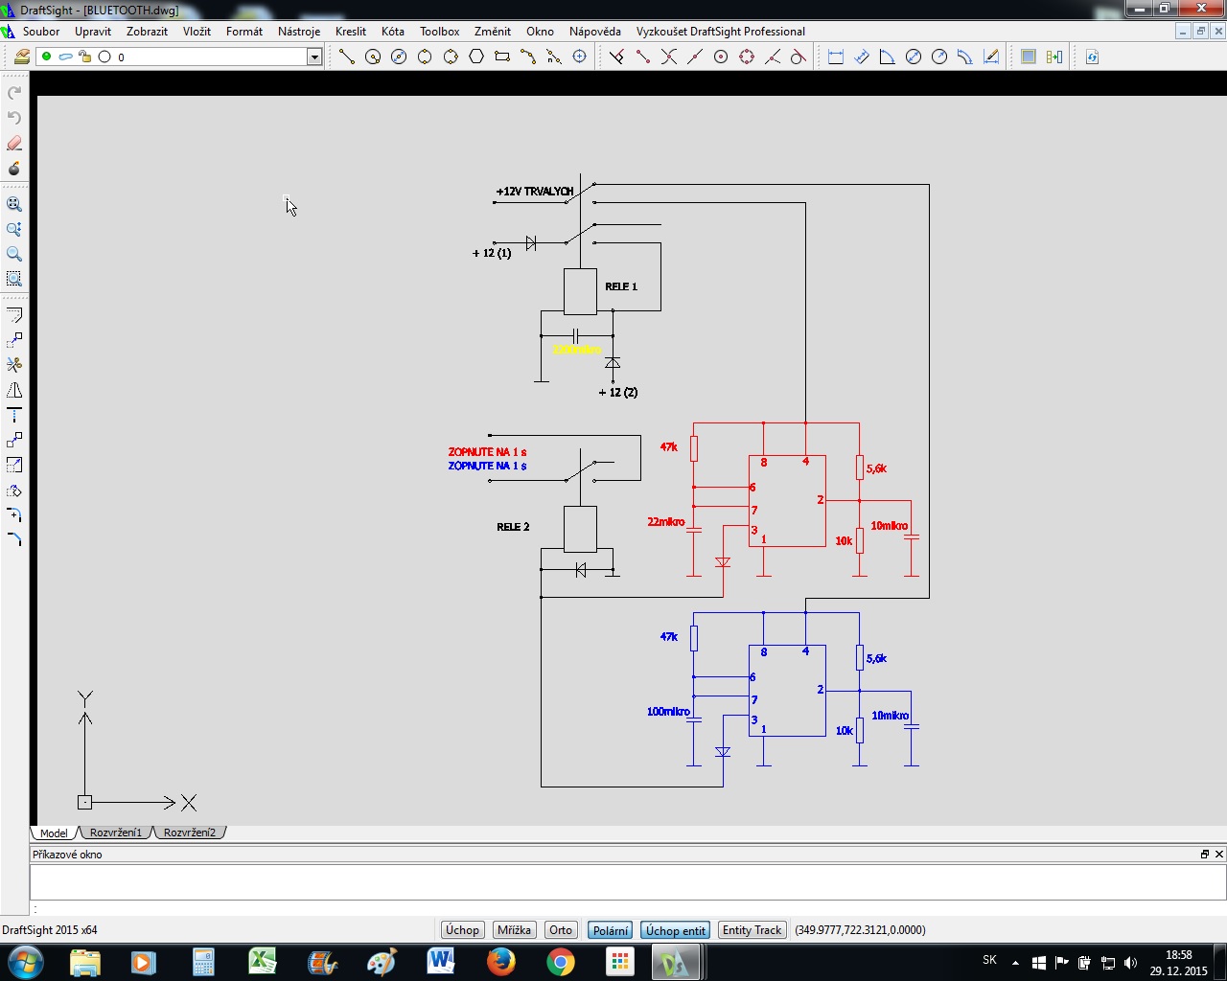Toggle the Úchop snap mode

[x=462, y=930]
